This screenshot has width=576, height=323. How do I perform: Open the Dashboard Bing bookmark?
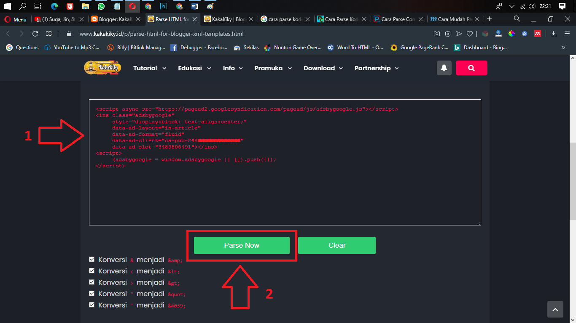(480, 48)
